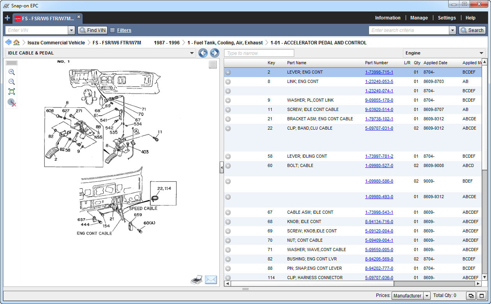
Task: Go to the previous illustration
Action: [x=203, y=53]
